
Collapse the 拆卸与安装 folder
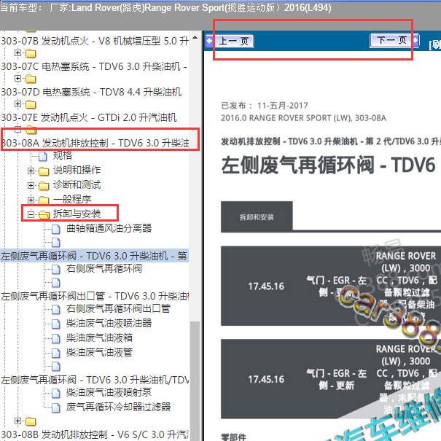pos(31,214)
